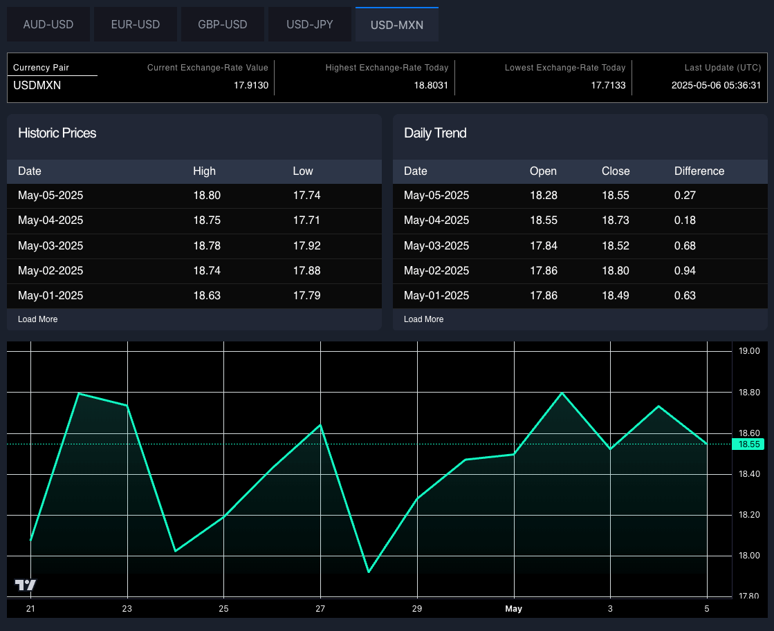This screenshot has width=774, height=631.
Task: Click the 0.94 difference value
Action: point(685,271)
